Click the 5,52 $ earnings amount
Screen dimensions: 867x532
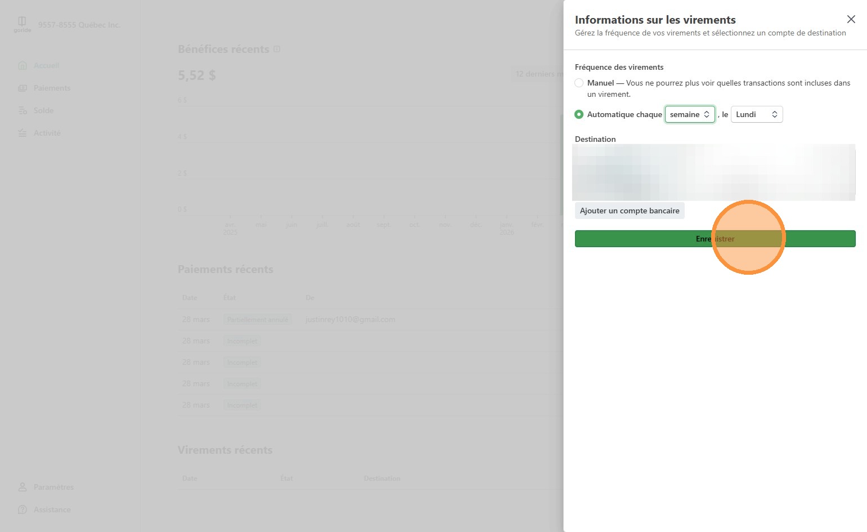click(196, 75)
